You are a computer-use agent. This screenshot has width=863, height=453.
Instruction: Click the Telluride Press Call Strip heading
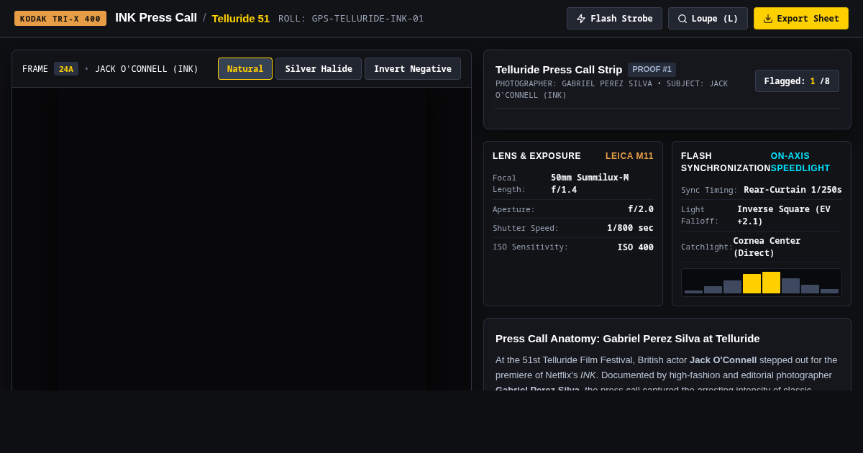pyautogui.click(x=559, y=70)
